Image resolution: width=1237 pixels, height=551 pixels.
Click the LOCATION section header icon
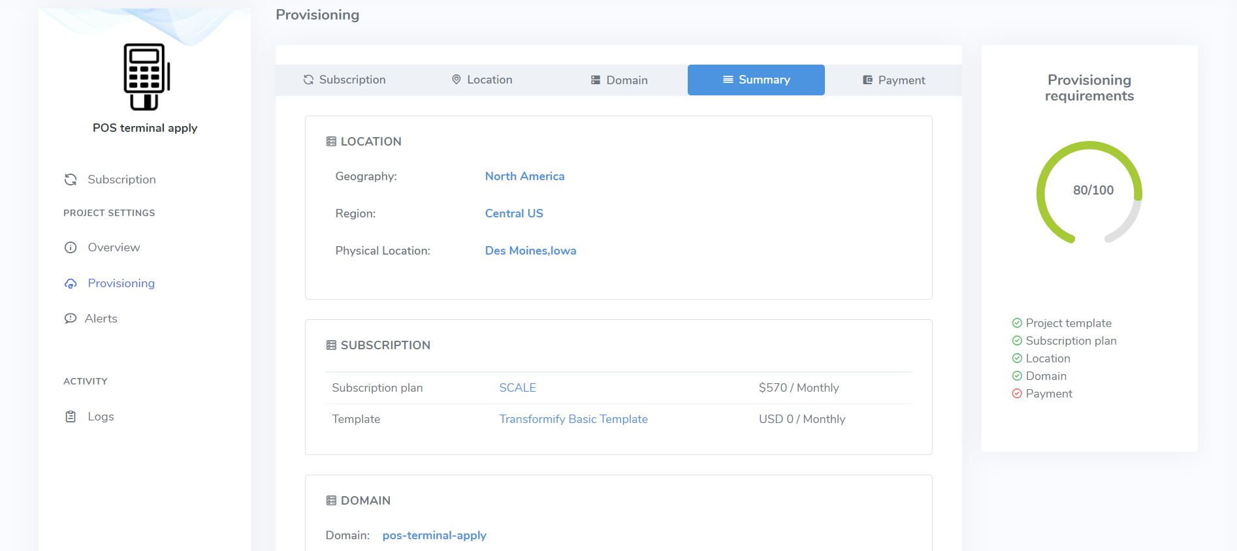331,142
